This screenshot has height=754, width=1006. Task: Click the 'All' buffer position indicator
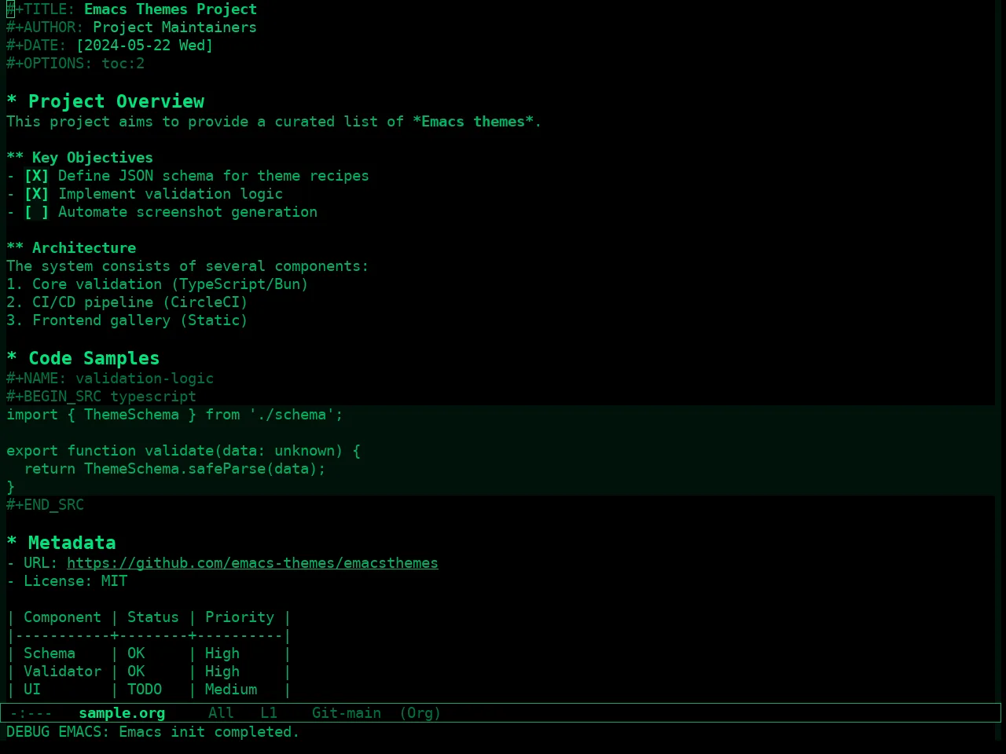pyautogui.click(x=221, y=713)
